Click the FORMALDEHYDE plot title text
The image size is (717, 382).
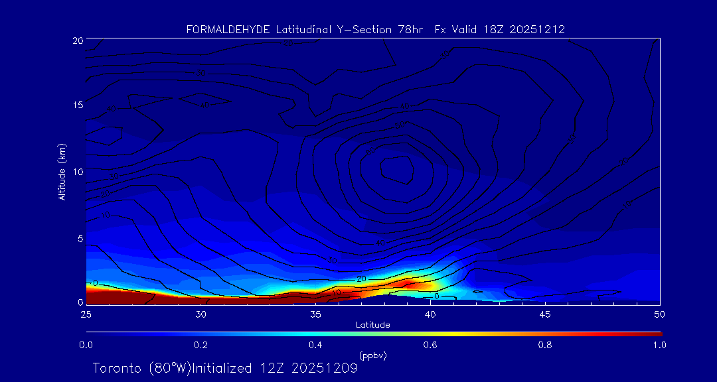[375, 29]
